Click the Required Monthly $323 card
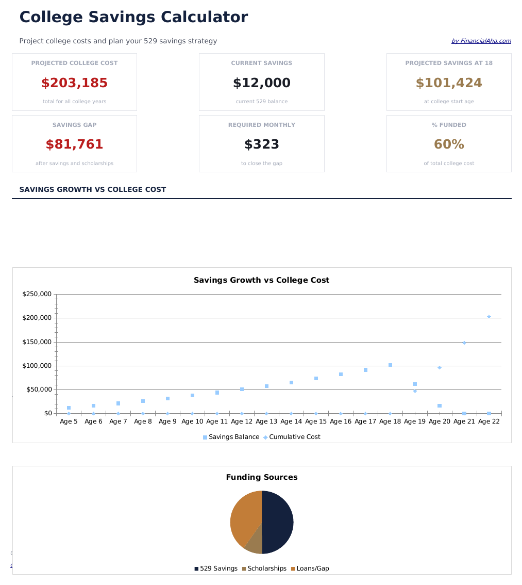The width and height of the screenshot is (522, 585). 261,144
